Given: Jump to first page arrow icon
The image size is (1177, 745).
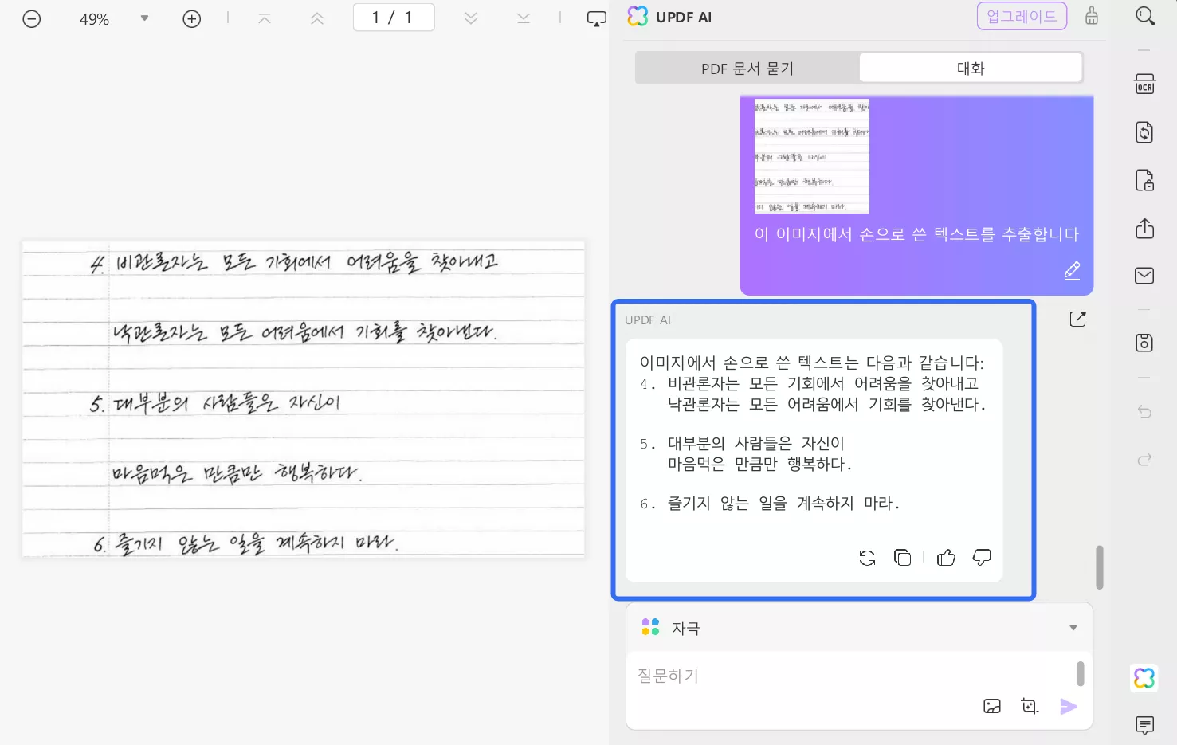Looking at the screenshot, I should (x=265, y=18).
